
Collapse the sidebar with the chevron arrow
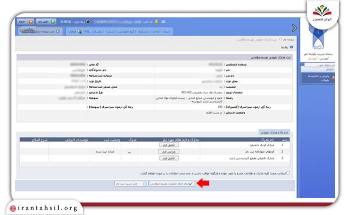(x=294, y=28)
